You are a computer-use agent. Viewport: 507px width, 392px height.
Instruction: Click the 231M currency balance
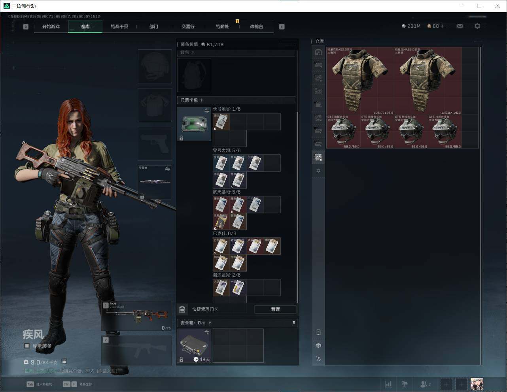click(411, 26)
